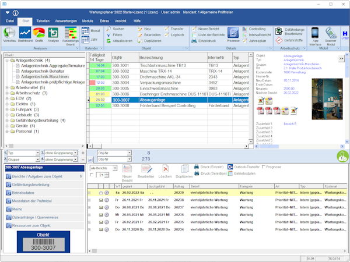Switch to the Tabellen ribbon tab

[43, 21]
